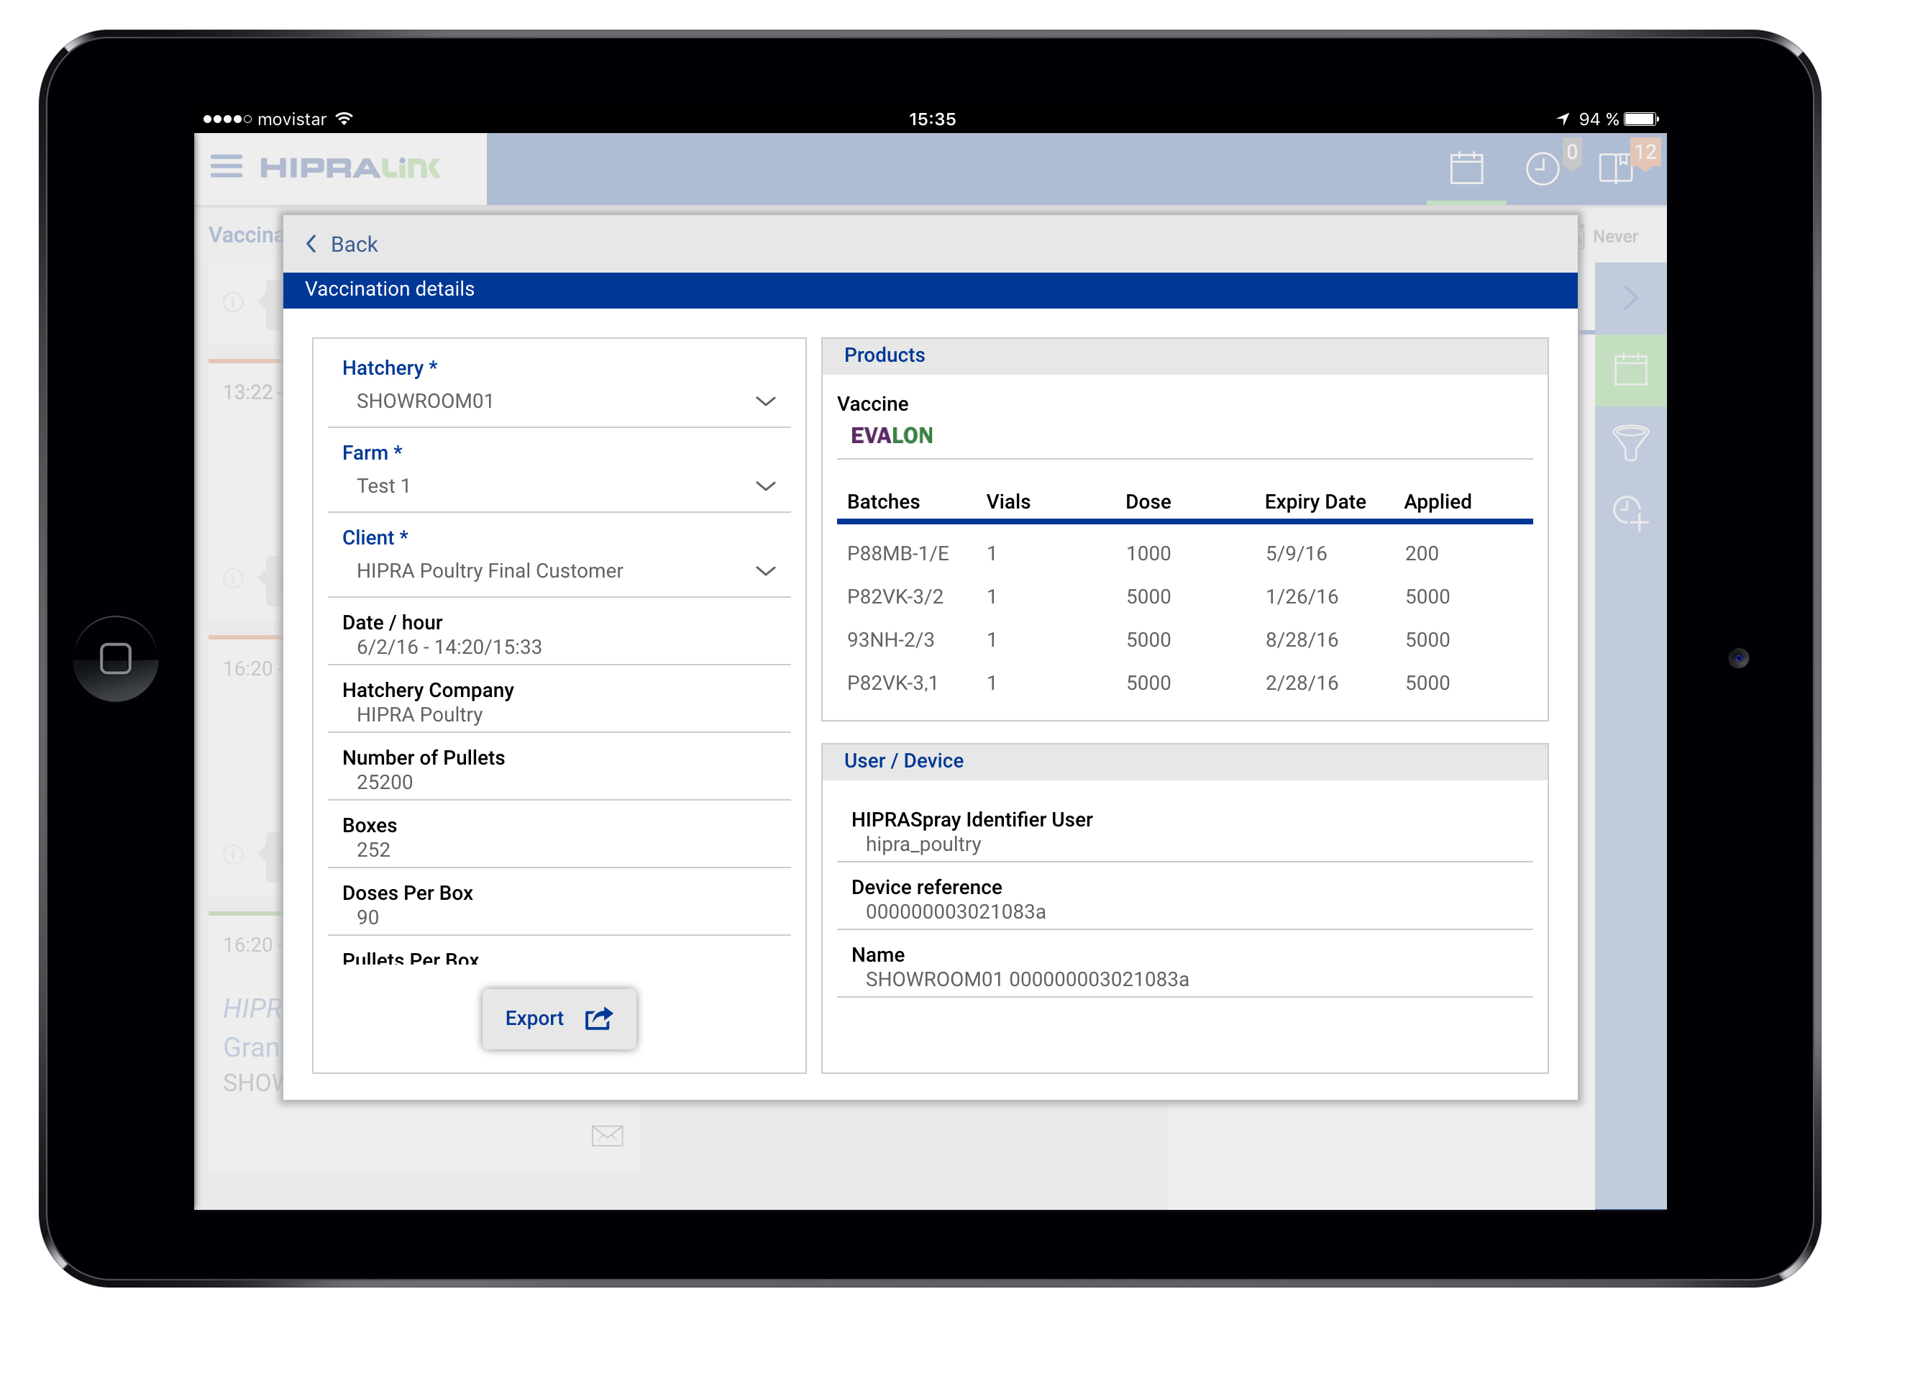
Task: Open the book icon with 12 badge
Action: point(1617,168)
